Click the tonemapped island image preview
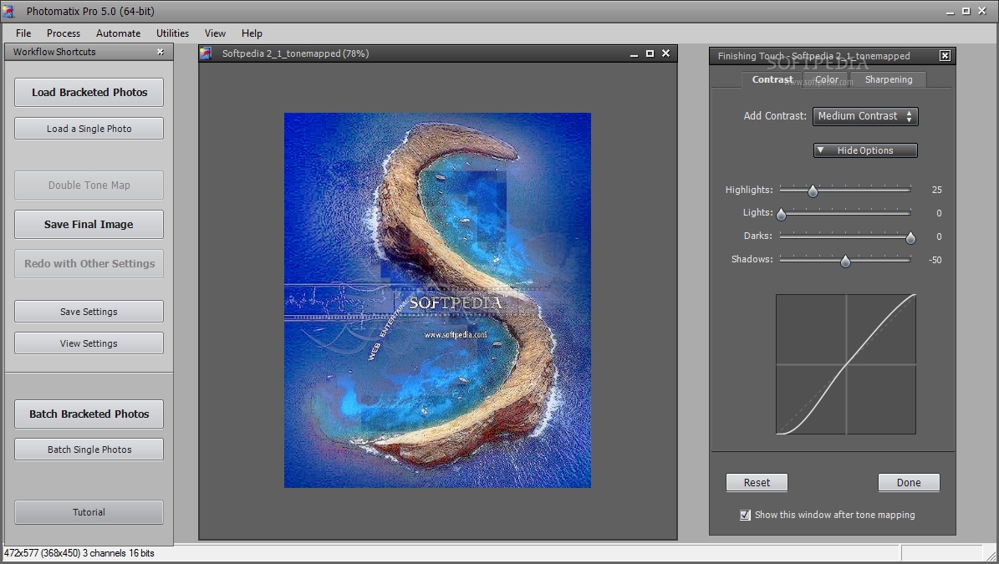This screenshot has width=999, height=564. (438, 301)
